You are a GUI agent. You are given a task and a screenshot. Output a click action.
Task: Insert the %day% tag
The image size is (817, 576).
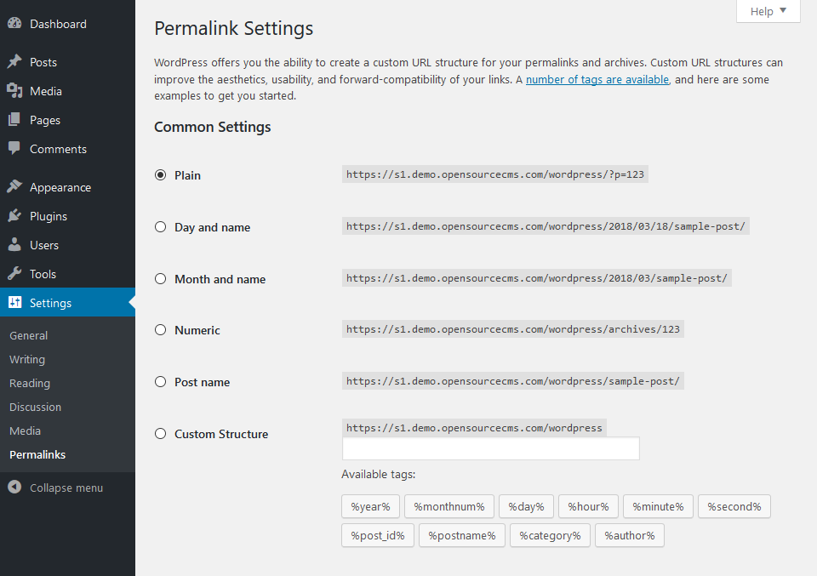(x=526, y=507)
